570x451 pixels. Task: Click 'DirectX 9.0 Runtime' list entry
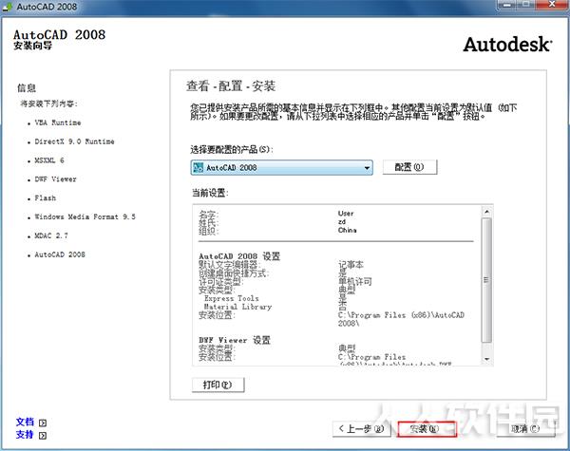coord(74,141)
